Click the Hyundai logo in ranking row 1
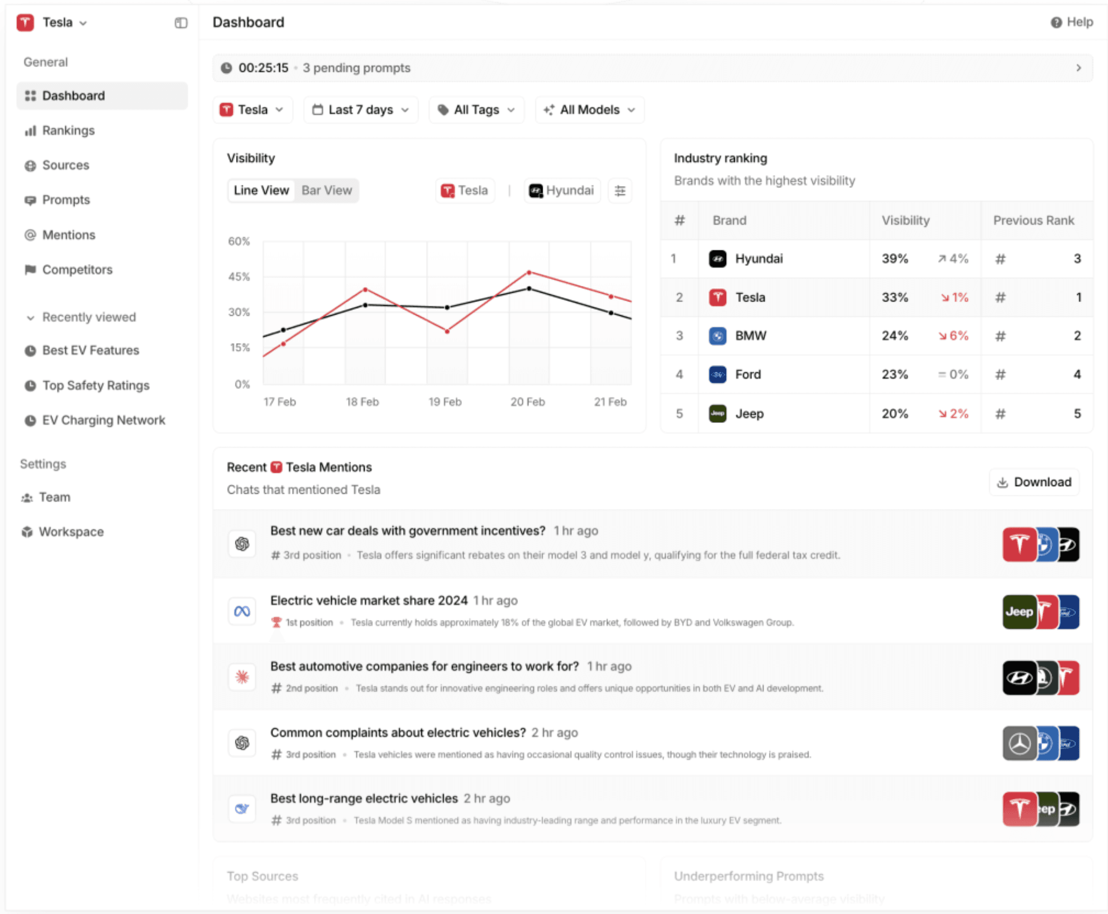1108x914 pixels. 717,259
